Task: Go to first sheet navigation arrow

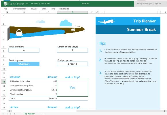Action: tap(3, 114)
